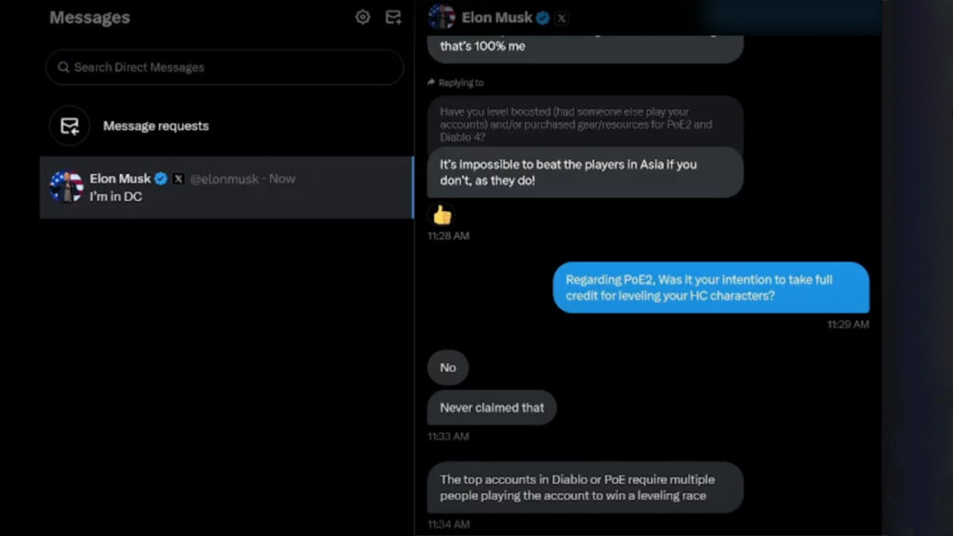The height and width of the screenshot is (536, 953).
Task: Click the @elonmusk handle
Action: pyautogui.click(x=224, y=179)
